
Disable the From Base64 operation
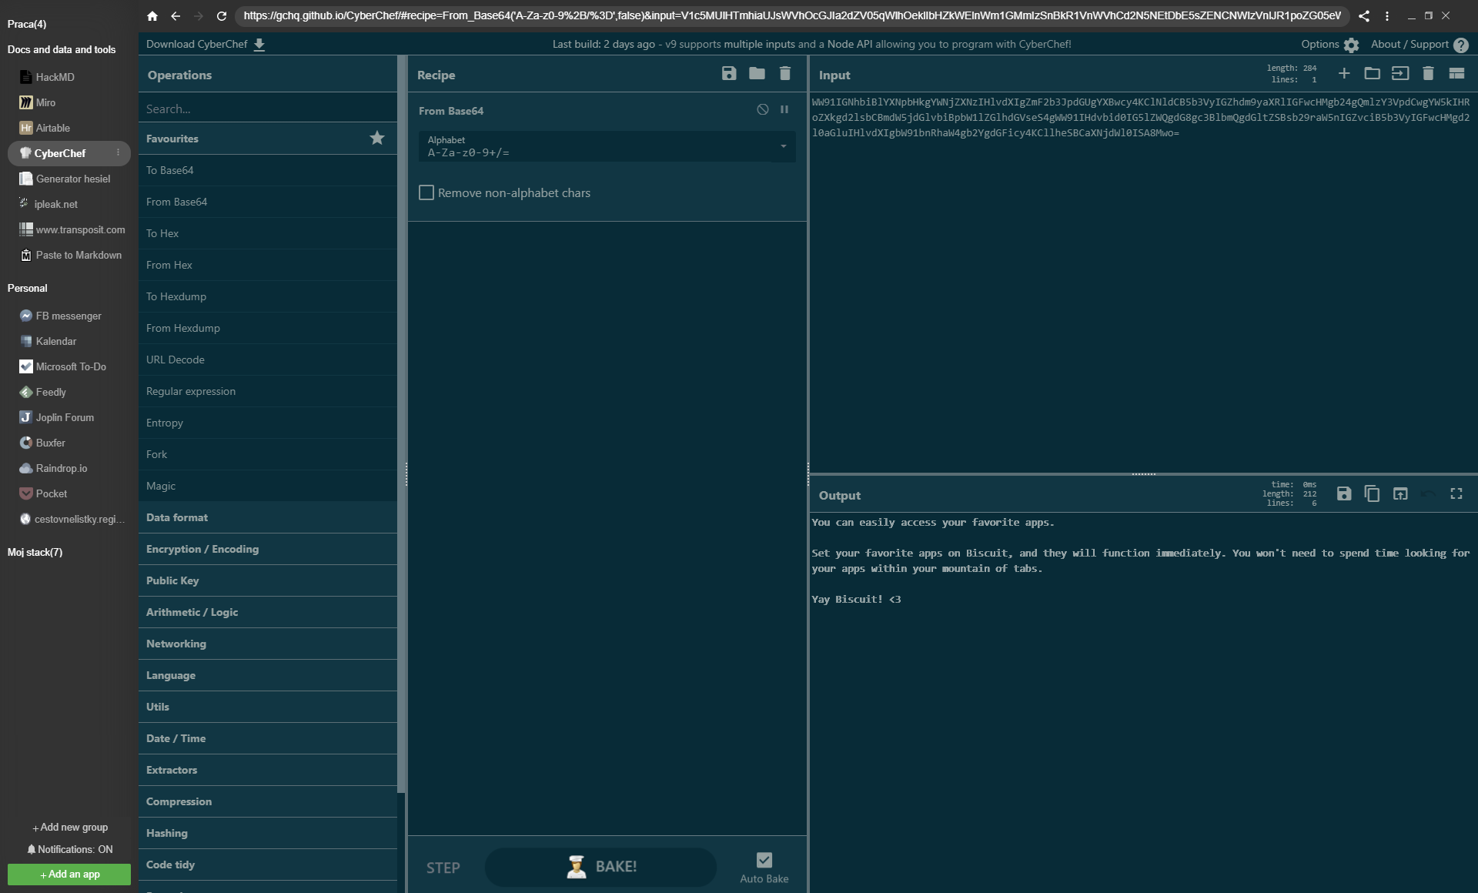[x=762, y=110]
